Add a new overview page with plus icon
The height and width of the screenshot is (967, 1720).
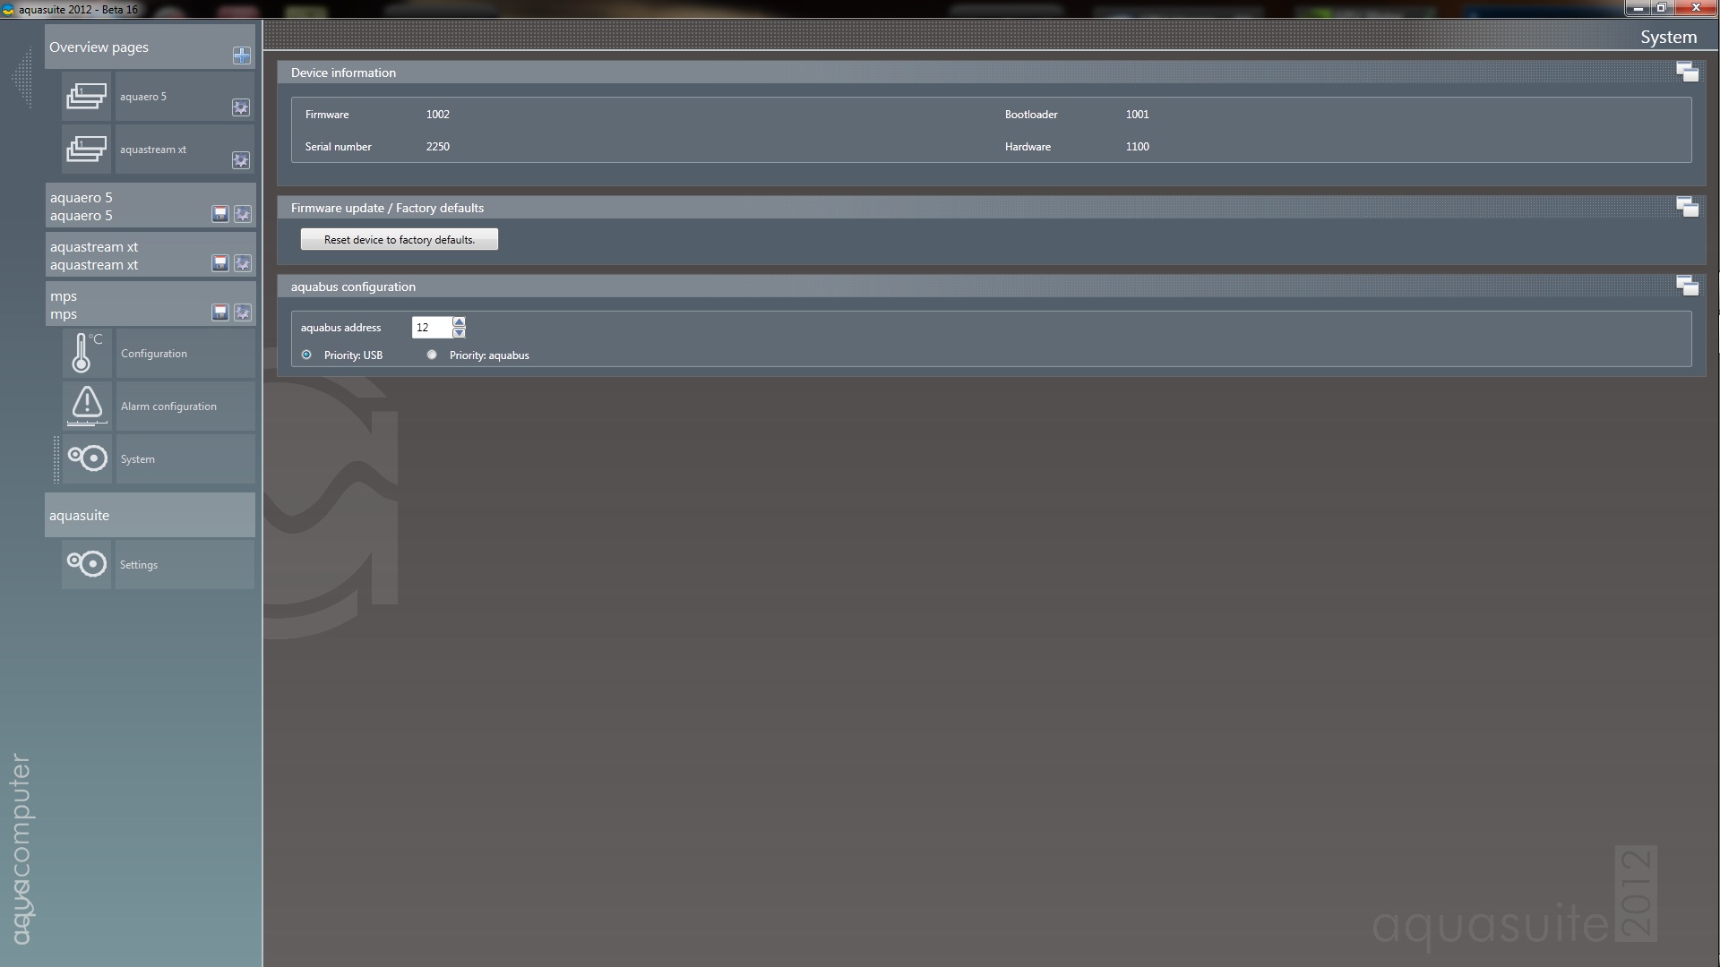coord(241,56)
